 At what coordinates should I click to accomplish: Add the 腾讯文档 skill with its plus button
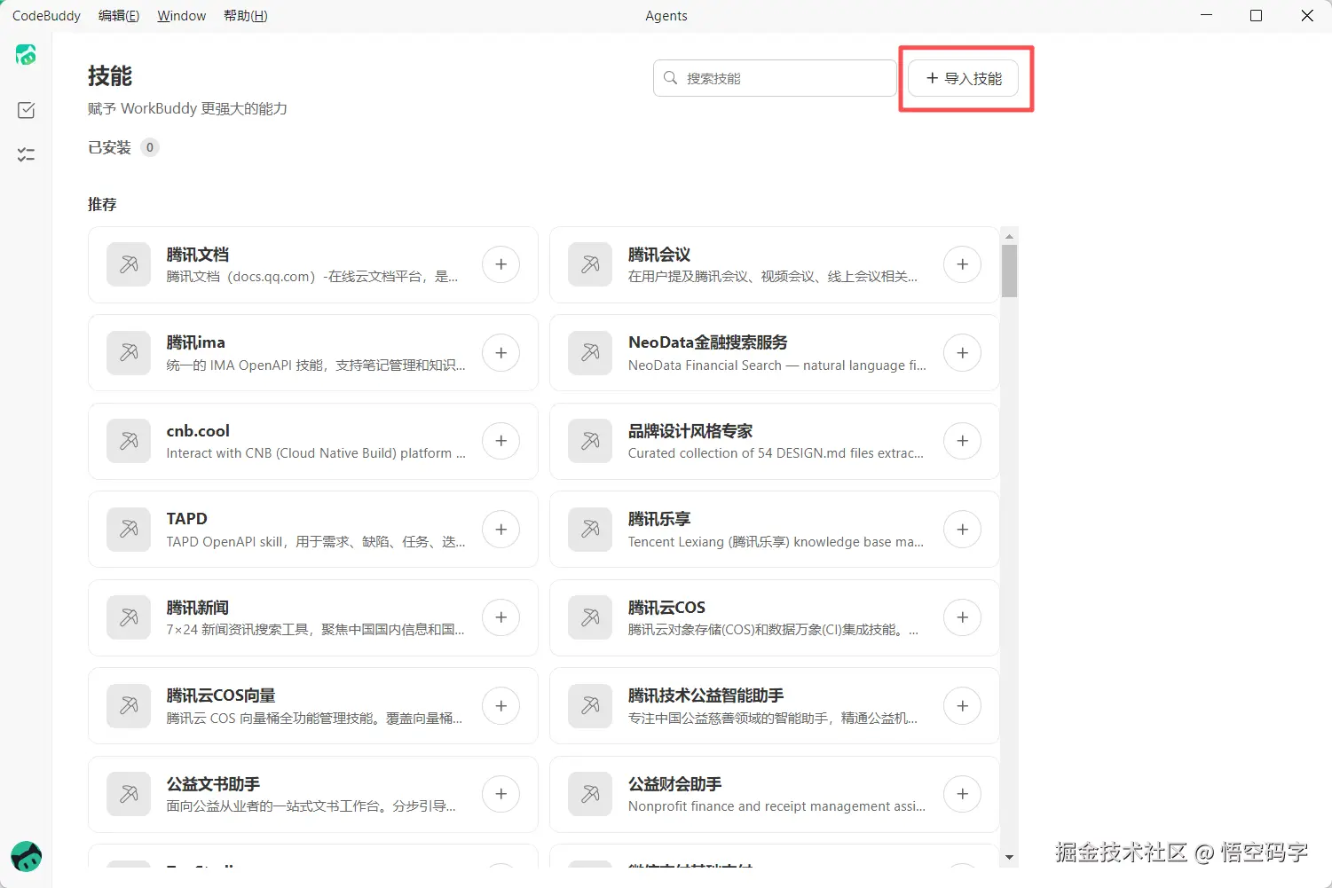click(501, 264)
